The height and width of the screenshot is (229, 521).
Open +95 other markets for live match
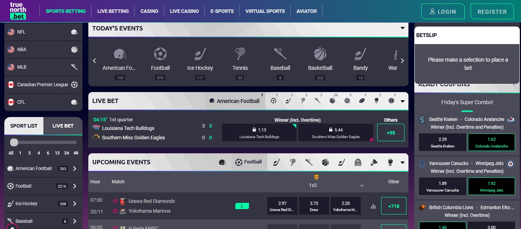point(391,133)
